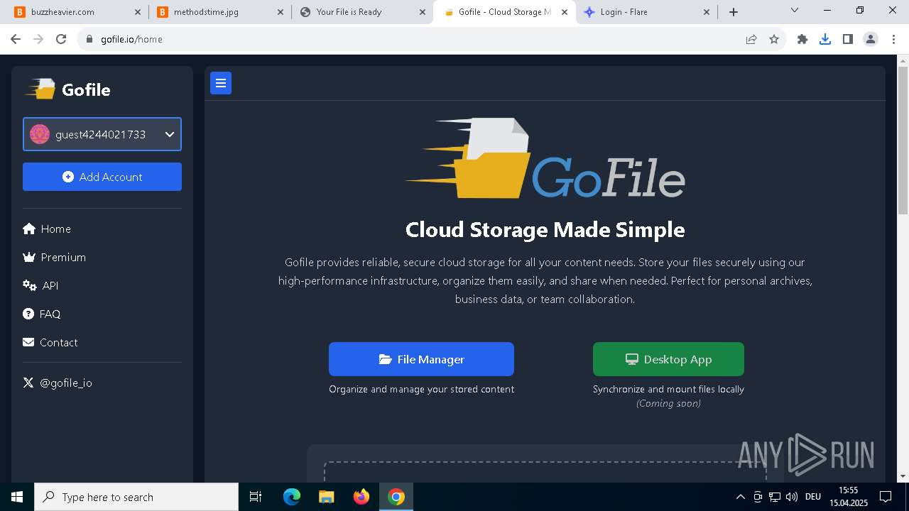
Task: Reload the current page
Action: (x=61, y=39)
